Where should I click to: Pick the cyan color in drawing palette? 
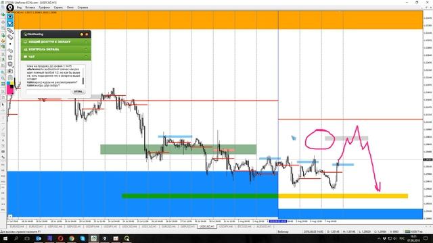point(9,84)
